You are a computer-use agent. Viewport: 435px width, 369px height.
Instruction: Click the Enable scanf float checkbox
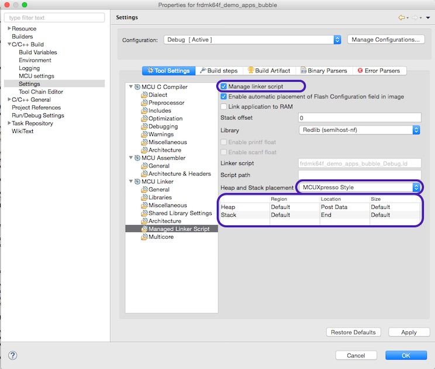pos(223,152)
